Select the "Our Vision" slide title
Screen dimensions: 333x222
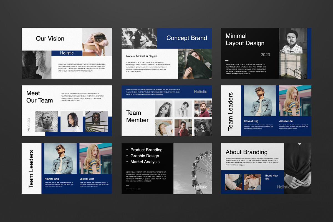coord(50,39)
